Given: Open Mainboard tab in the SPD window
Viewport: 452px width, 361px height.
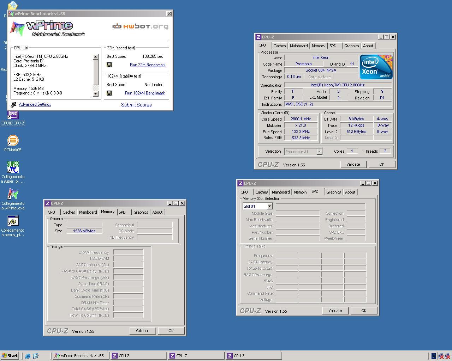Looking at the screenshot, I should [281, 192].
